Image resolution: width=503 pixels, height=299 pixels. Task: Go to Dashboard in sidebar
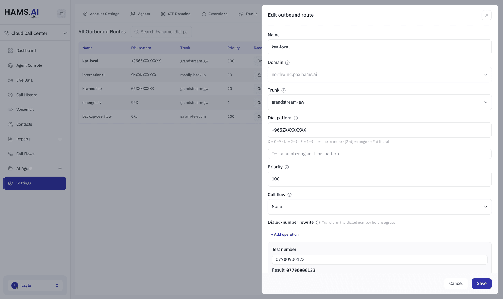click(x=35, y=51)
